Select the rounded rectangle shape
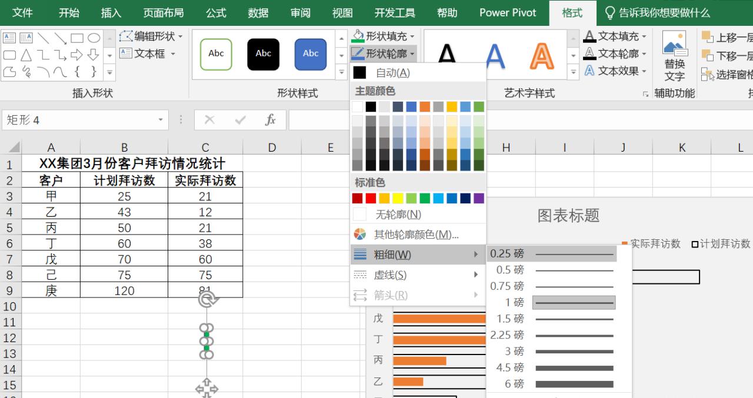The image size is (753, 398). [x=9, y=55]
